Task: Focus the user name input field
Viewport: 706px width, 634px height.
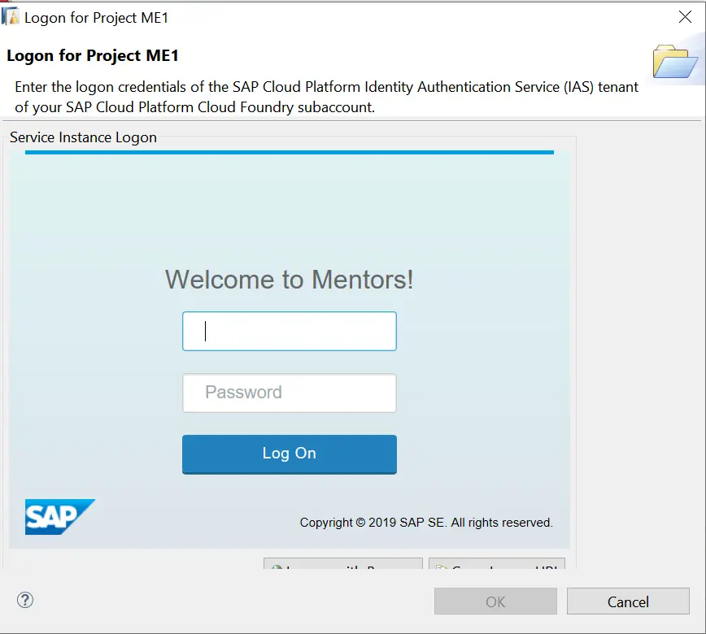Action: (290, 331)
